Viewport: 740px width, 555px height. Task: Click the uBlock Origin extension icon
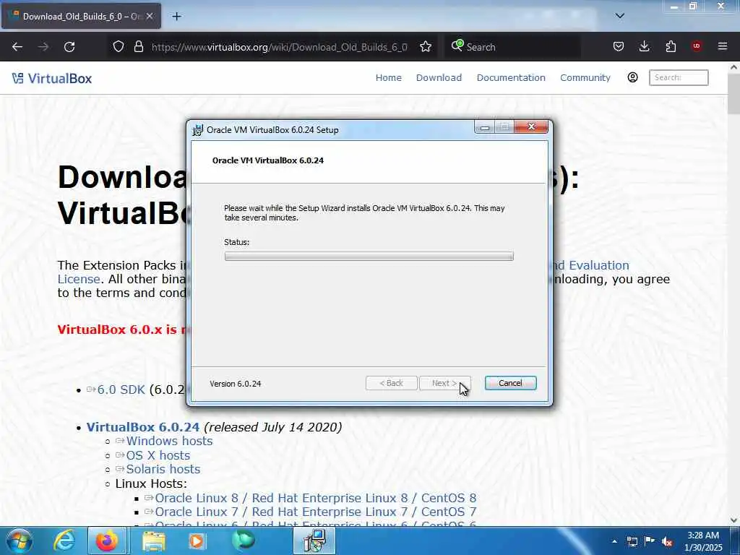point(697,46)
